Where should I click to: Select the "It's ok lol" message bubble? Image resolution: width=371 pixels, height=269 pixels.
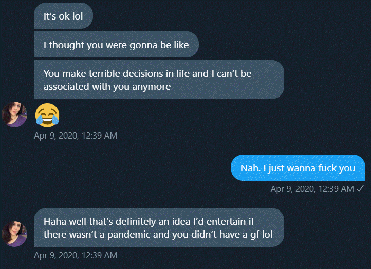click(x=63, y=16)
